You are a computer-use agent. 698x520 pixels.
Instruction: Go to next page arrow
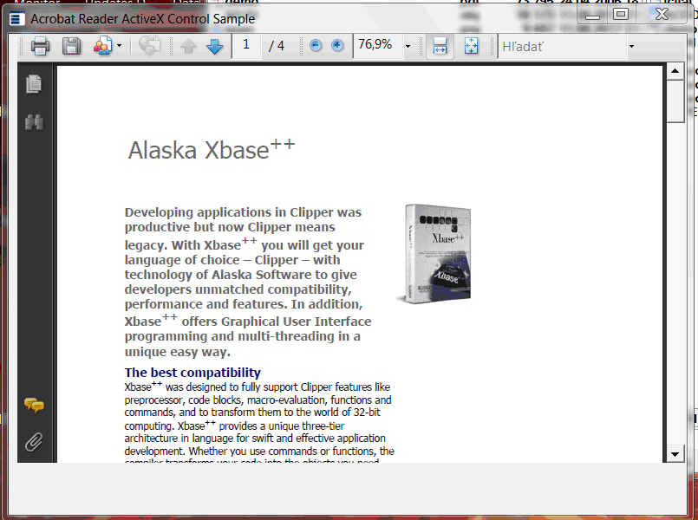[x=214, y=46]
